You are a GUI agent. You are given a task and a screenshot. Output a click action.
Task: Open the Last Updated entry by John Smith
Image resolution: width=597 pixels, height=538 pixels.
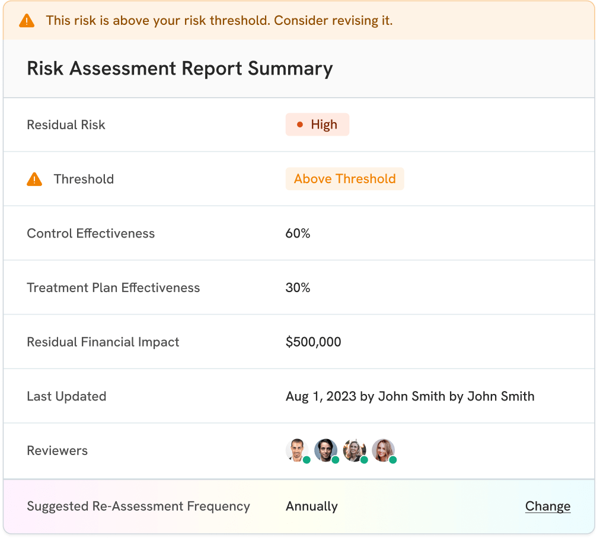pos(409,396)
